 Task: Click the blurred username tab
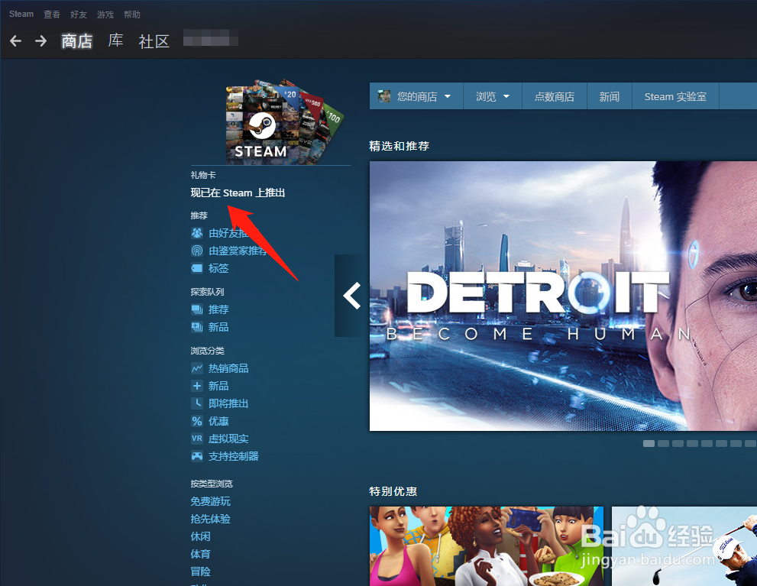(211, 37)
